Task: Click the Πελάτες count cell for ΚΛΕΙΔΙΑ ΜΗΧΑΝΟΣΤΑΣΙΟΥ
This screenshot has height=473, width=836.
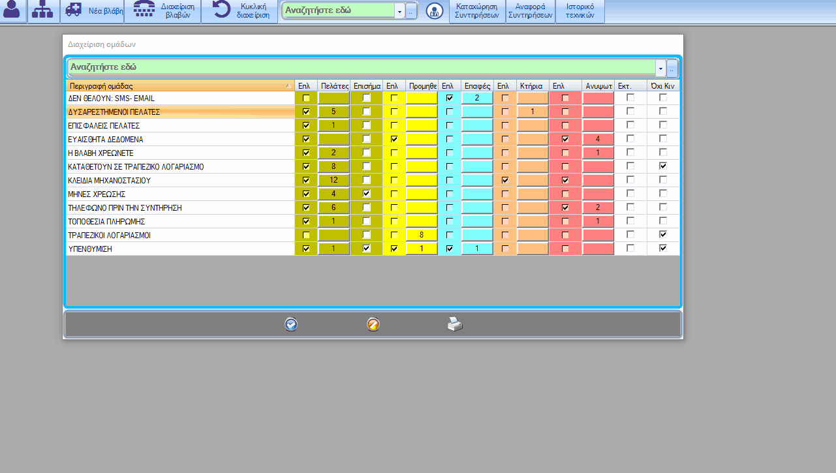Action: [333, 180]
